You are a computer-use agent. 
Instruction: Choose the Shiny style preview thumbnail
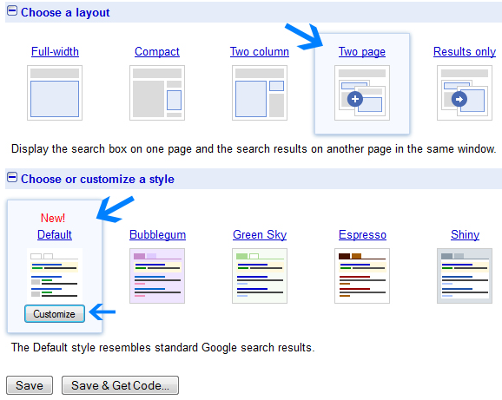[465, 276]
